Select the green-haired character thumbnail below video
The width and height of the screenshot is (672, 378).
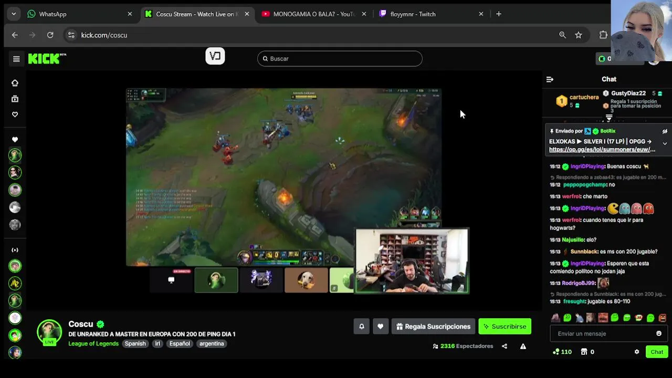[216, 280]
